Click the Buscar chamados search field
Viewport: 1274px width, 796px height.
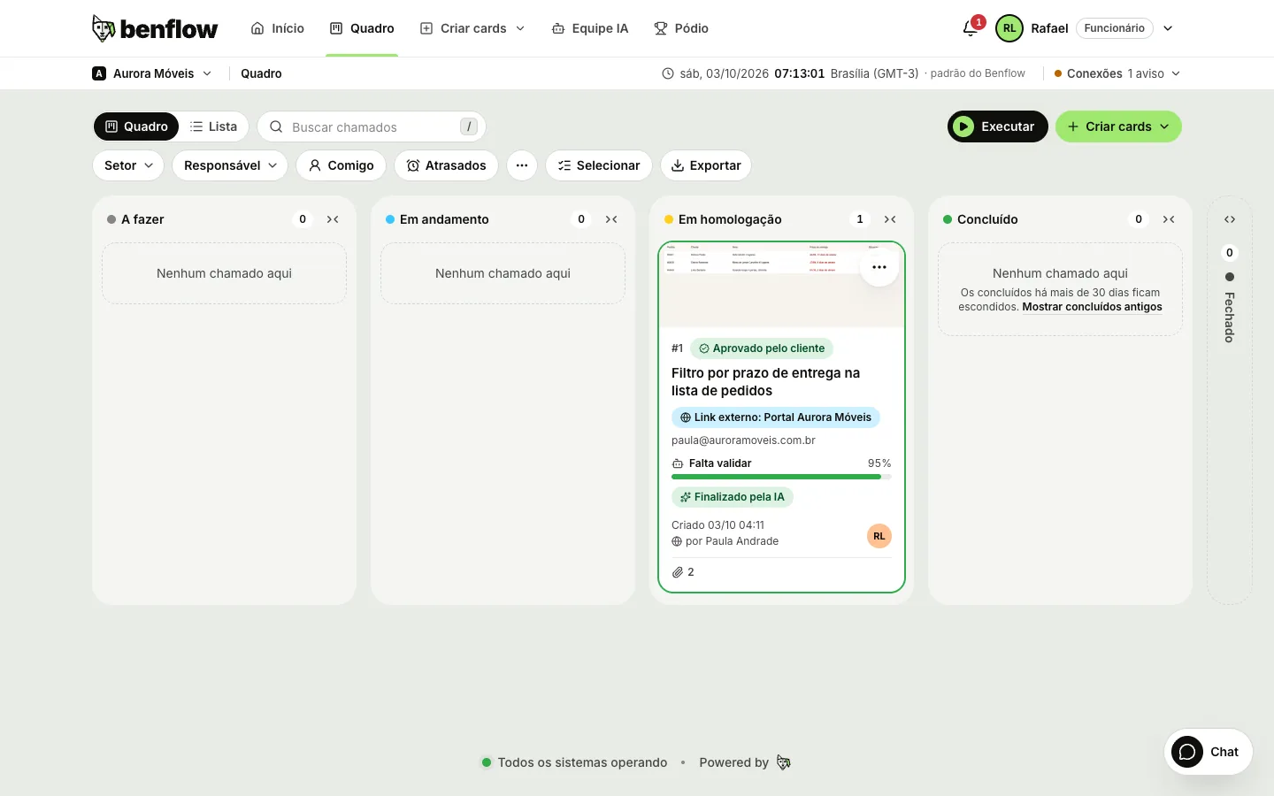(x=372, y=126)
